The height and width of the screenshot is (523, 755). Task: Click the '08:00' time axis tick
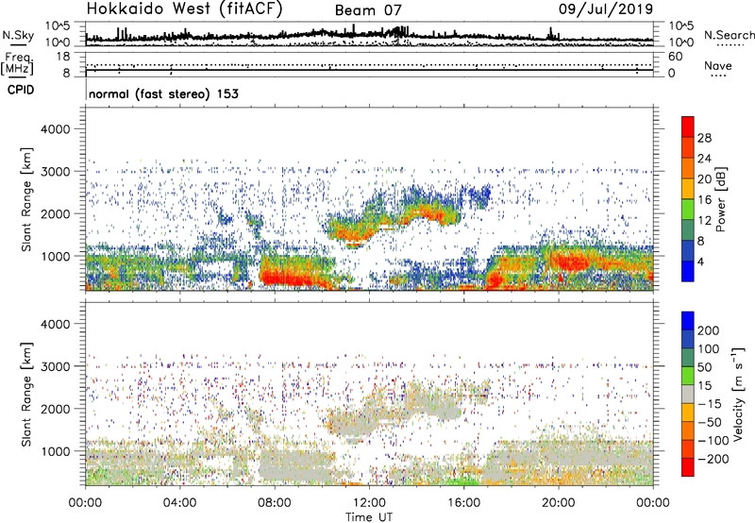pyautogui.click(x=275, y=503)
